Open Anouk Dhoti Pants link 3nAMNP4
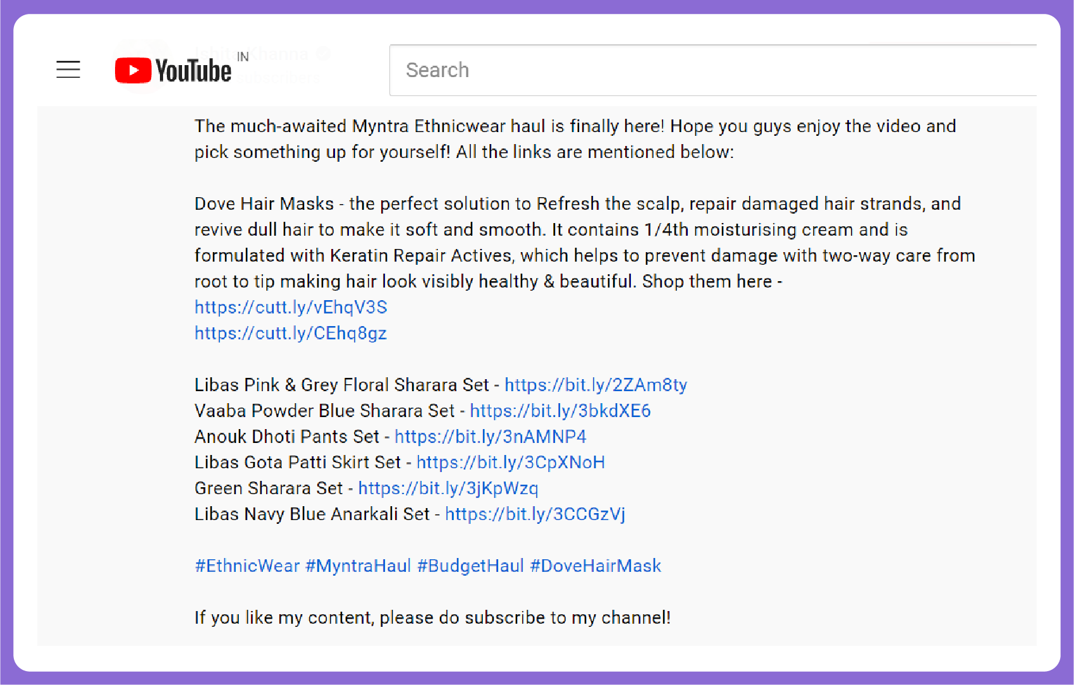The height and width of the screenshot is (685, 1074). tap(491, 437)
